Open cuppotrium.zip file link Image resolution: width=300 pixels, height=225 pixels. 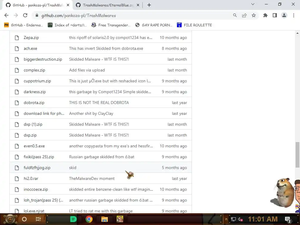click(x=37, y=81)
